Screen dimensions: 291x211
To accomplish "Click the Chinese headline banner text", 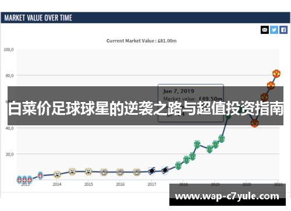I will point(145,108).
